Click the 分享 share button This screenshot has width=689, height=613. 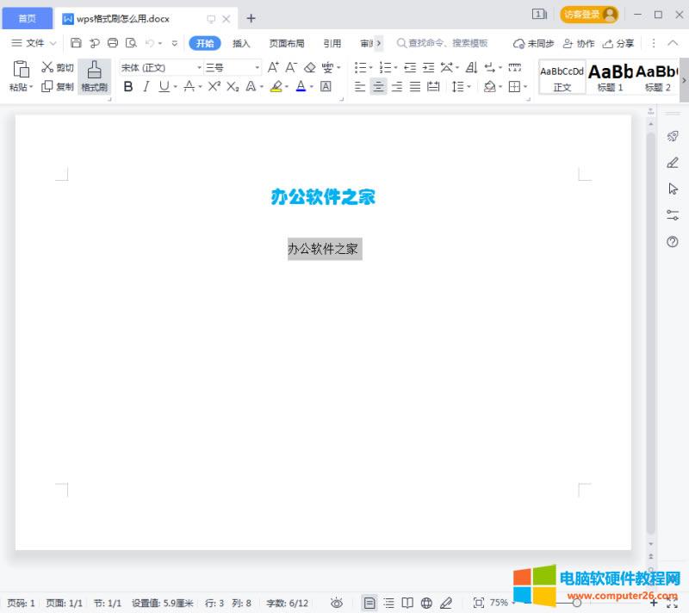pos(618,43)
